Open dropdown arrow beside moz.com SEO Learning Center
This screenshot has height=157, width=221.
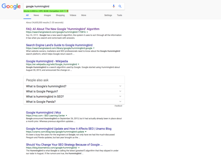click(x=66, y=116)
